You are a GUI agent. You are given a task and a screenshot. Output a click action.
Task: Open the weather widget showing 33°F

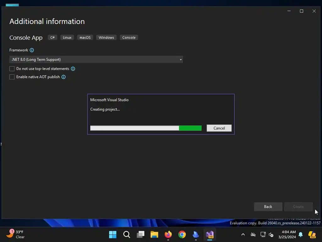point(15,234)
